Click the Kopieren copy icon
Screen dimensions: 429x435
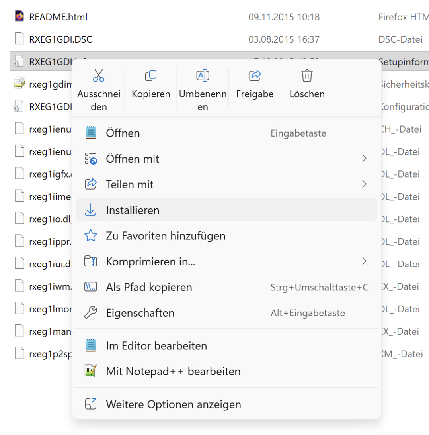click(x=151, y=76)
